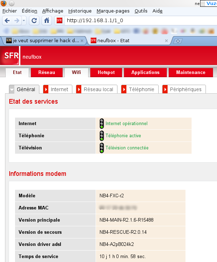Viewport: 217px width, 262px height.
Task: Open the Historique menu
Action: tap(80, 11)
